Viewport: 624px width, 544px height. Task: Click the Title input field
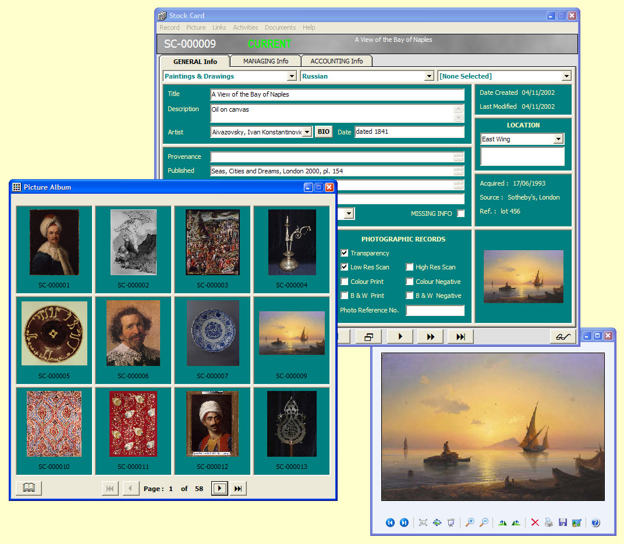tap(337, 94)
